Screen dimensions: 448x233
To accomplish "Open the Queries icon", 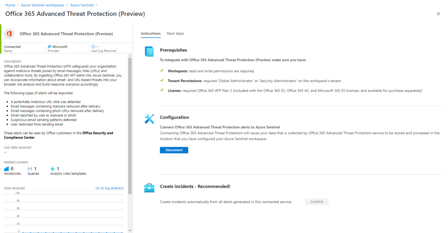I will (x=30, y=169).
